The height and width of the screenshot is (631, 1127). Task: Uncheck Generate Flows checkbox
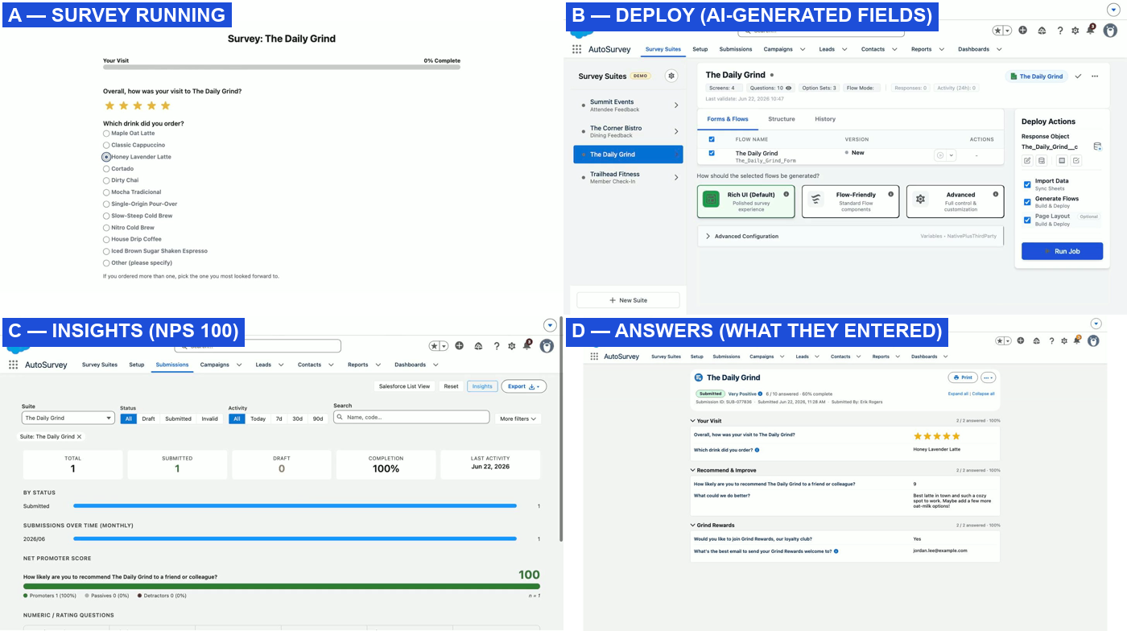pos(1027,201)
